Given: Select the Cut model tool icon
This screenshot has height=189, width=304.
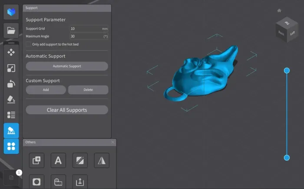Looking at the screenshot, I should point(80,160).
